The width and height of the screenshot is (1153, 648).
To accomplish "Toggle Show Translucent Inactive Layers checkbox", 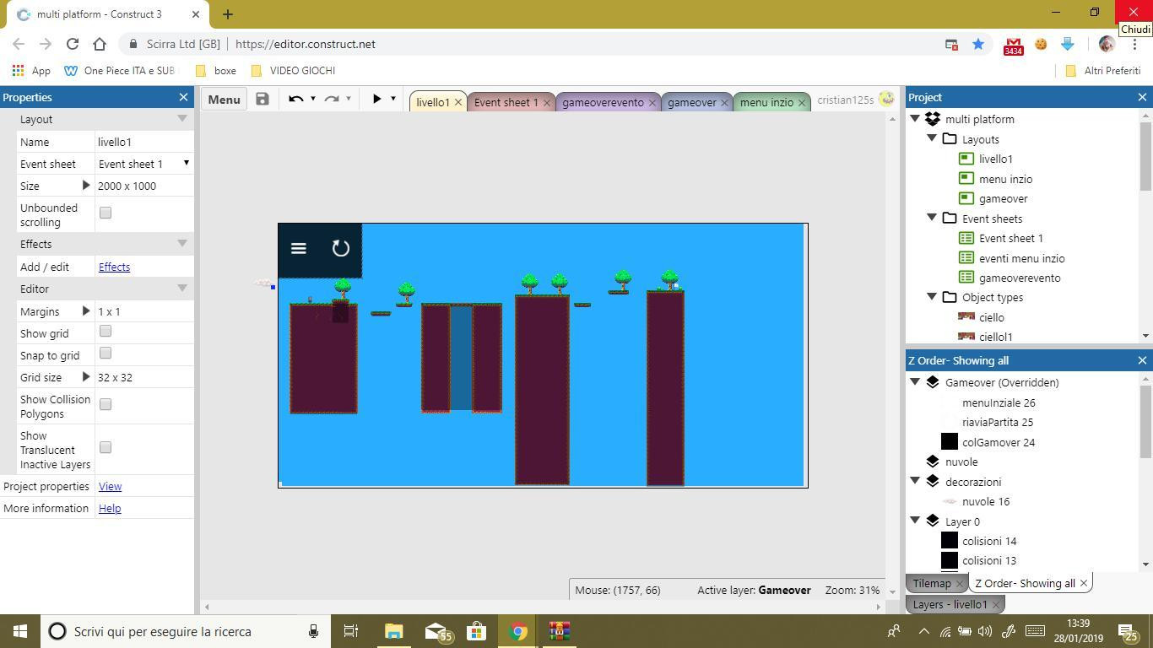I will [x=106, y=447].
